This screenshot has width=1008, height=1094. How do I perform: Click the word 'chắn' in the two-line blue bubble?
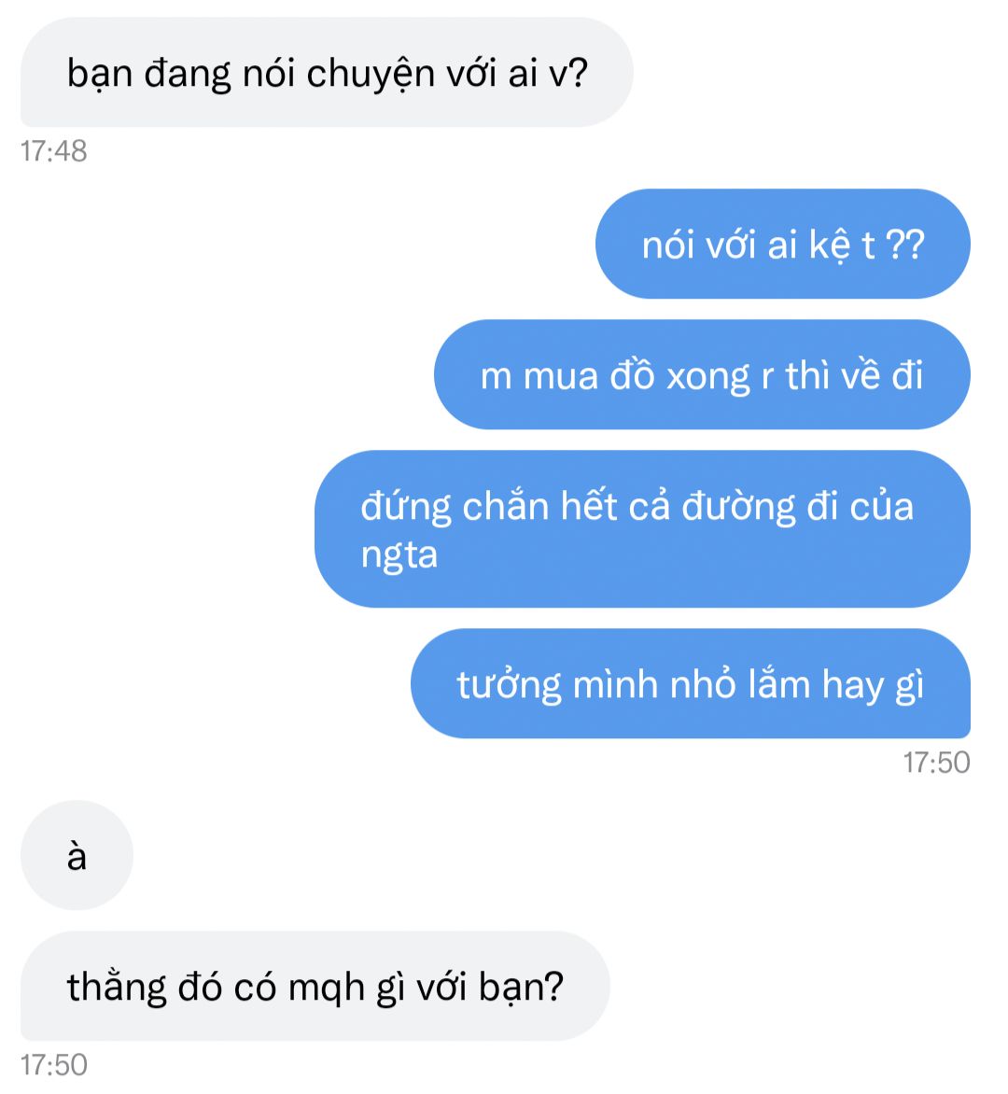point(506,506)
